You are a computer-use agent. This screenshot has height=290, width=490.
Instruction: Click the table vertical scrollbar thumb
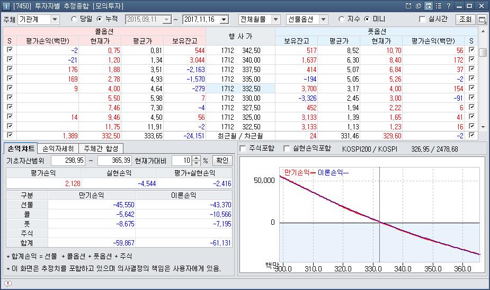click(x=483, y=52)
